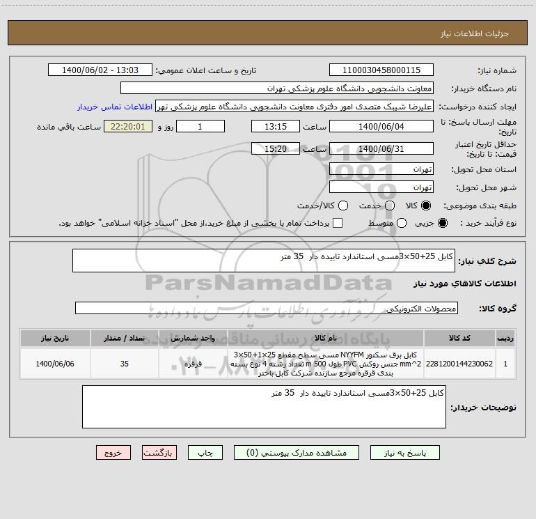This screenshot has height=519, width=536.
Task: Click the شهر محل تحویل field تهران
Action: [x=381, y=187]
